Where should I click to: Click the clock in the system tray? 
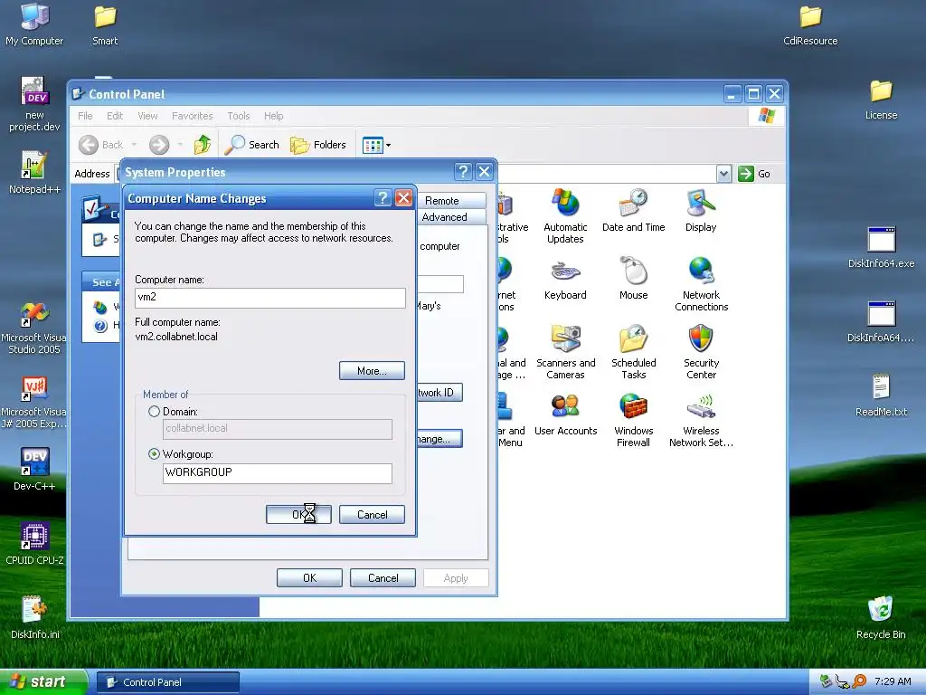click(x=893, y=681)
